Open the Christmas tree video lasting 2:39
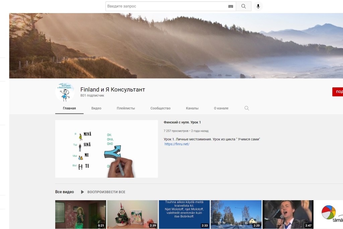This screenshot has width=343, height=229. coord(132,214)
